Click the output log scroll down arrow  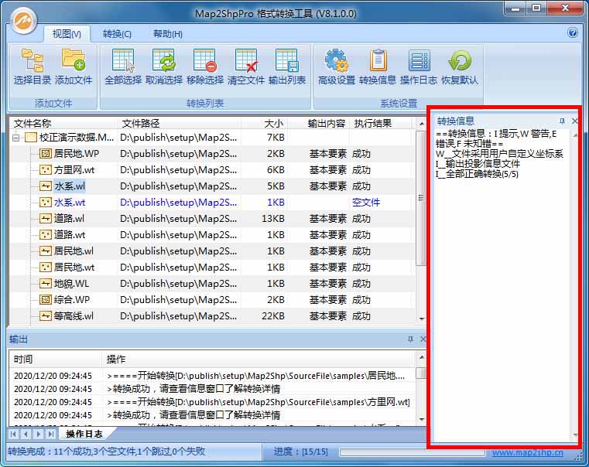pos(422,419)
